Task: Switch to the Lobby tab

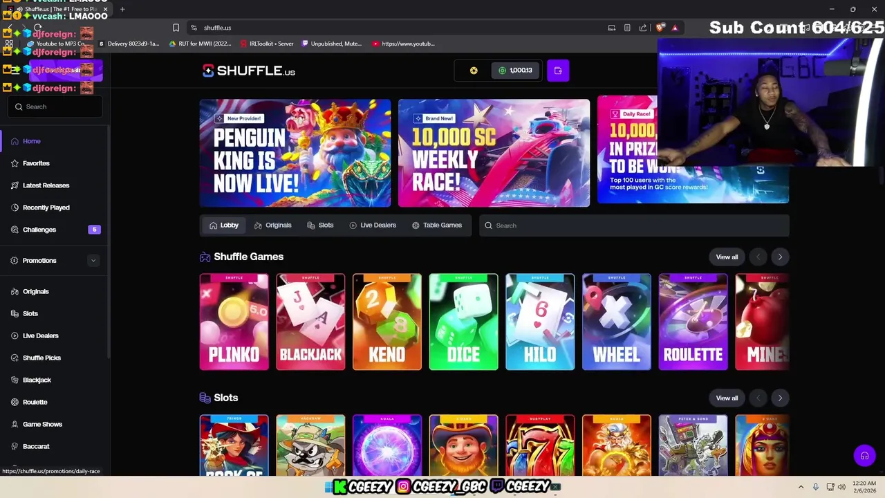Action: pos(224,225)
